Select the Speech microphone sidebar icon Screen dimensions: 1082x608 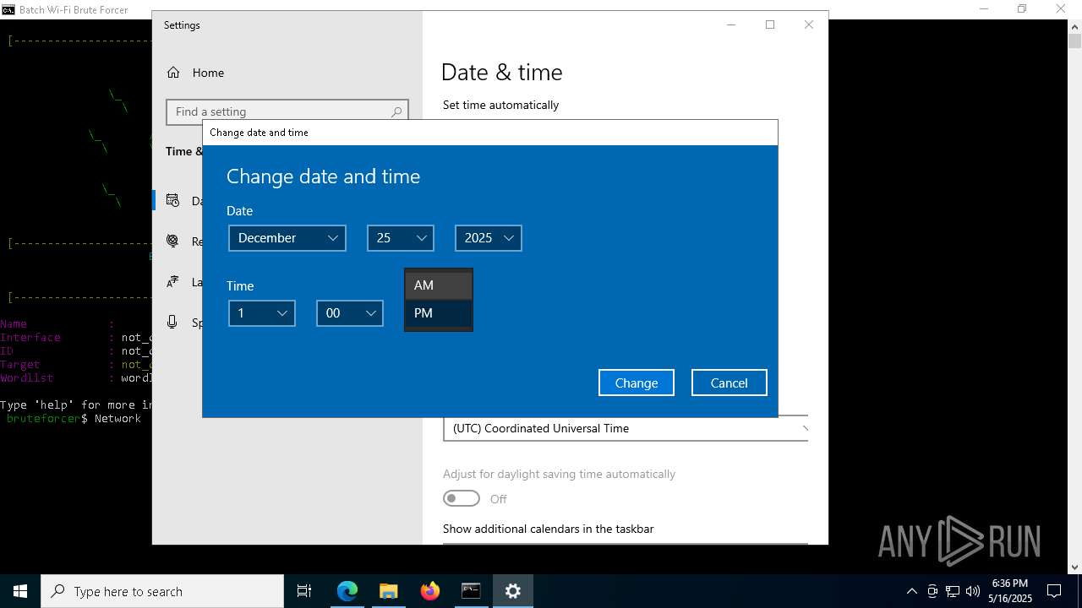tap(172, 322)
